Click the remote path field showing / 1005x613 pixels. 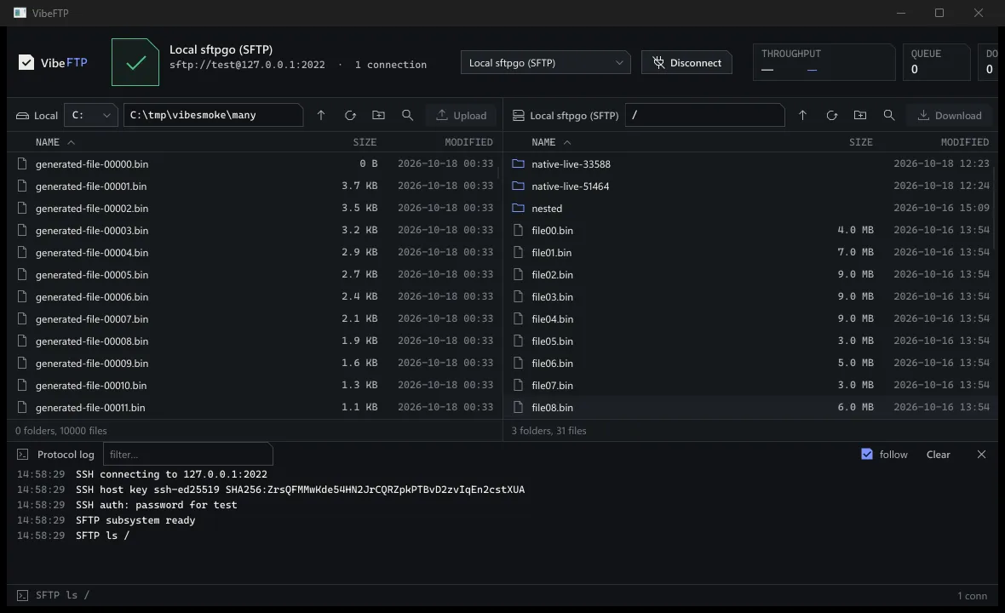[x=704, y=115]
